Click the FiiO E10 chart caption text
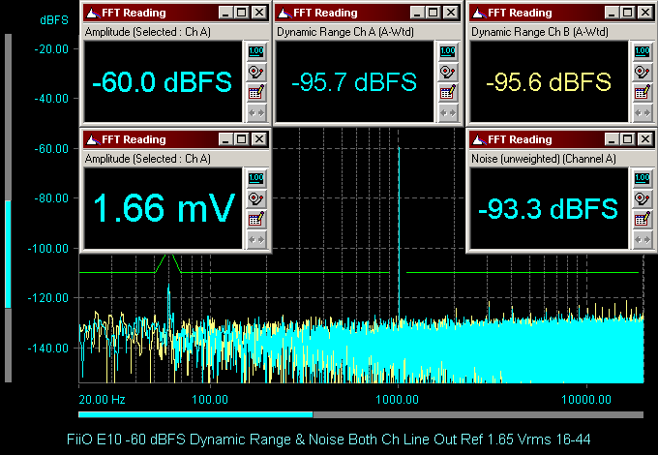 point(329,440)
